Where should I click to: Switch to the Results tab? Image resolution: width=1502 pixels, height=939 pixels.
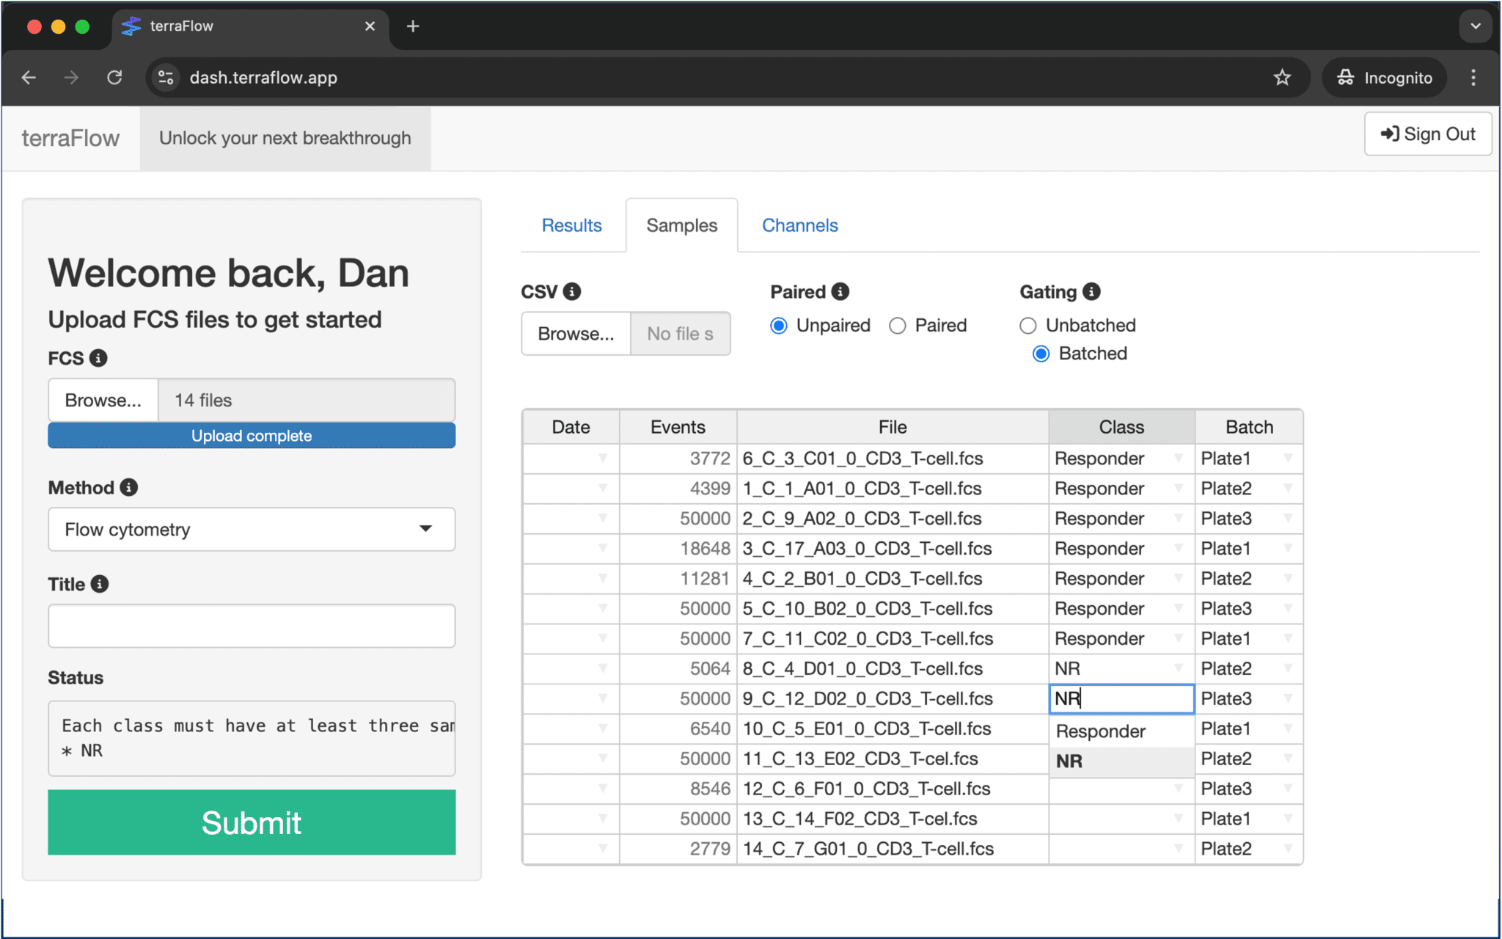tap(571, 225)
